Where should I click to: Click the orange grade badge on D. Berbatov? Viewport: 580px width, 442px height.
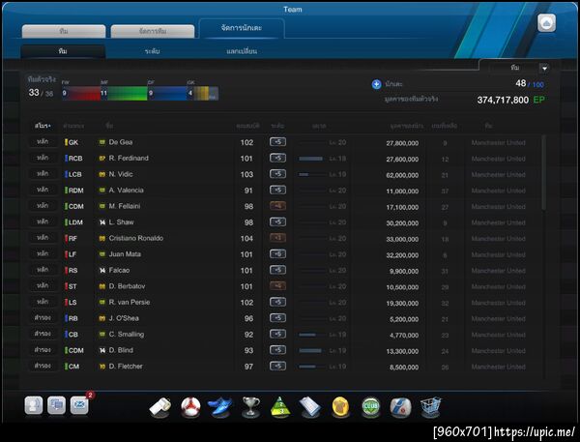pos(277,286)
